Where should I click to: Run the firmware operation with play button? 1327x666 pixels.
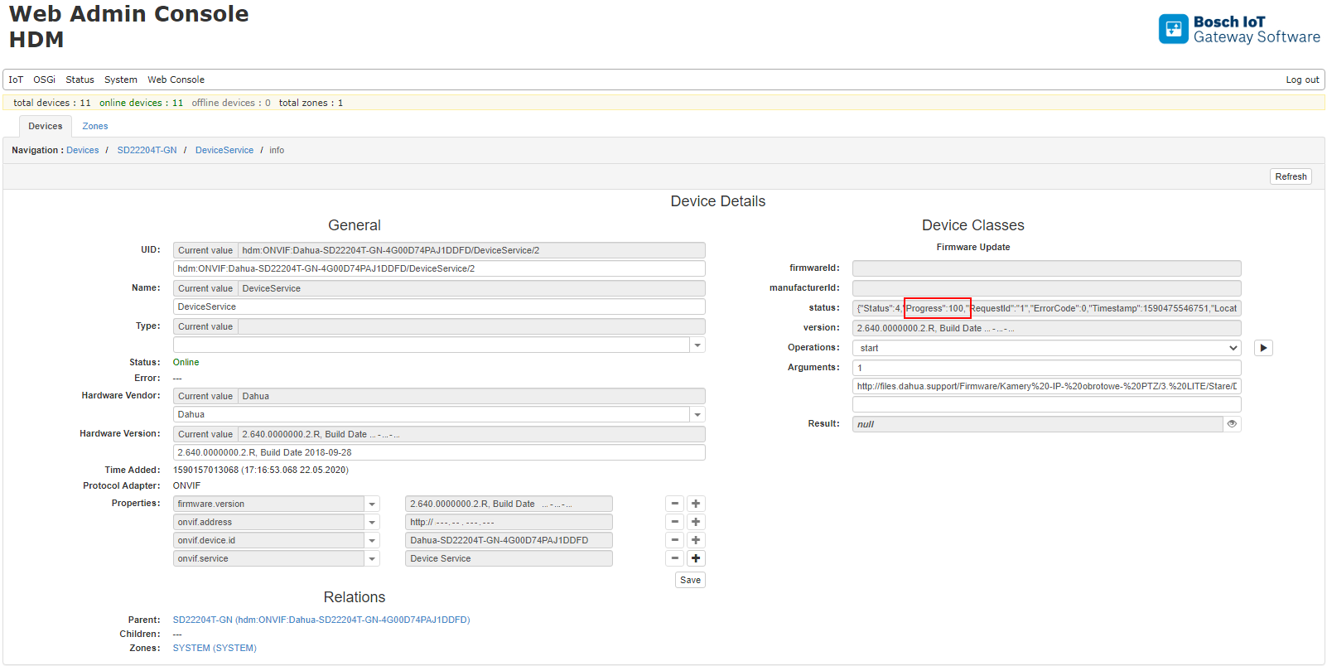tap(1262, 348)
